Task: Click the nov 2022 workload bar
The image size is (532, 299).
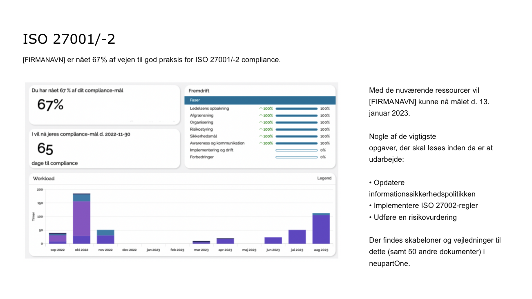Action: [x=105, y=237]
